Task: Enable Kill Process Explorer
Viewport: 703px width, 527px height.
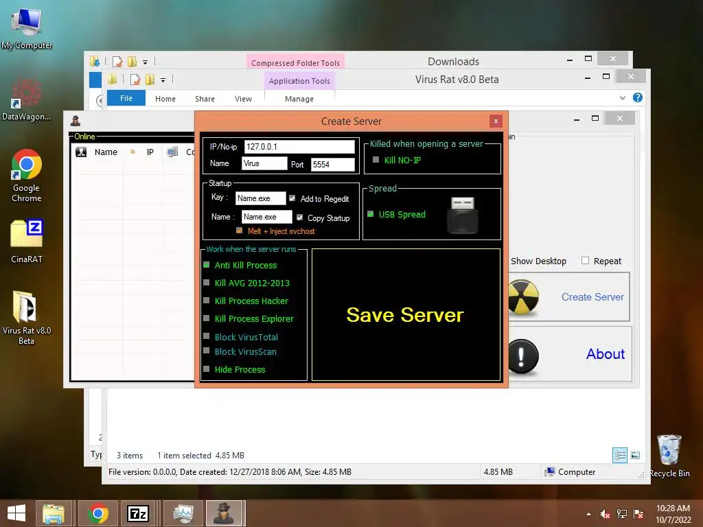Action: point(207,318)
